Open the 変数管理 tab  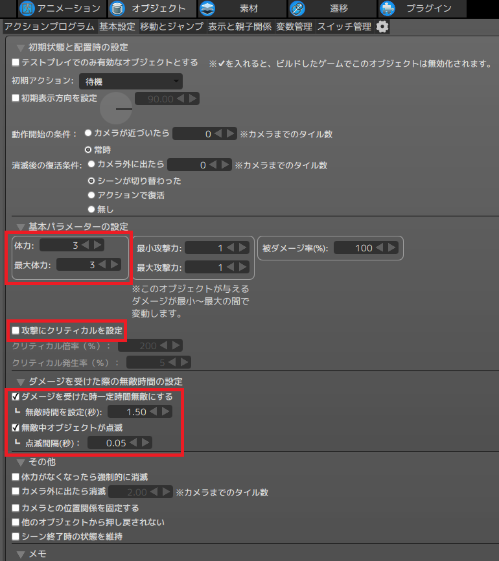294,27
